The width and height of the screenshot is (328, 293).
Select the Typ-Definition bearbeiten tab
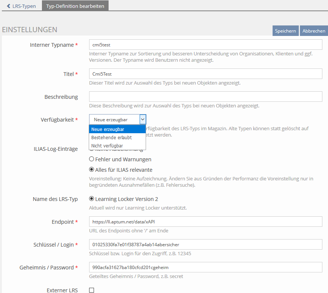pos(75,6)
